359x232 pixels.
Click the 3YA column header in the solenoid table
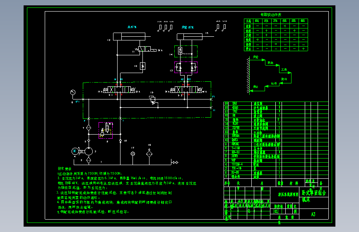(x=275, y=21)
